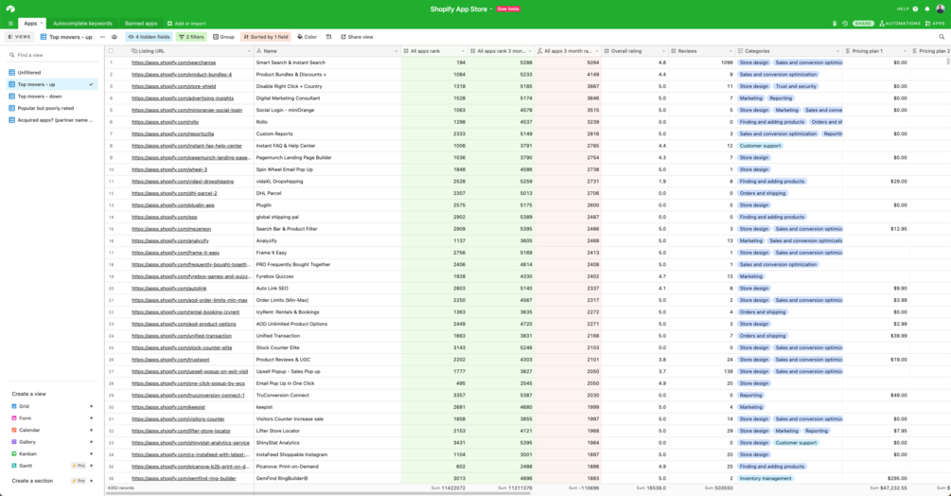Open Overall rating column dropdown arrow
The height and width of the screenshot is (496, 951).
pos(663,51)
